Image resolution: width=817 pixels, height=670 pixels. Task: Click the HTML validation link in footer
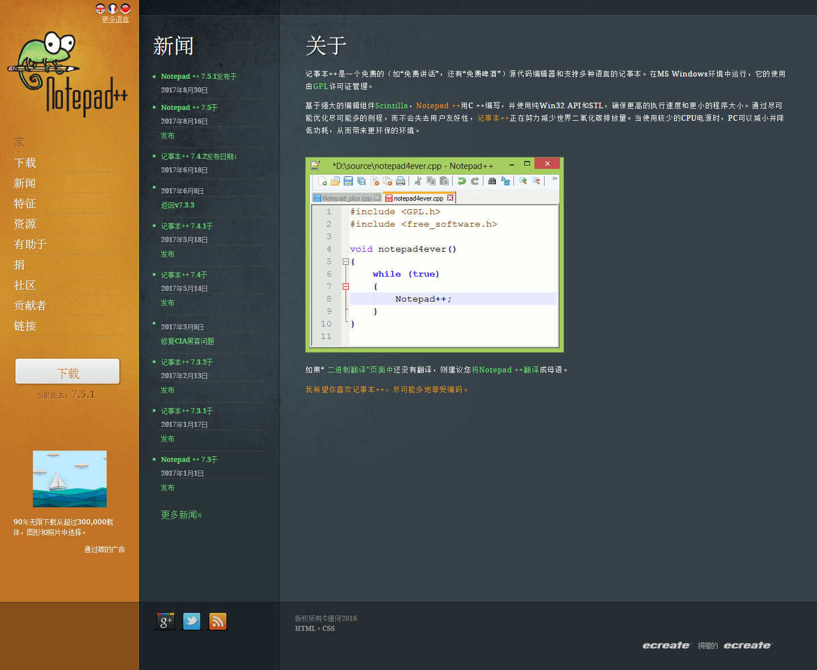click(x=305, y=629)
